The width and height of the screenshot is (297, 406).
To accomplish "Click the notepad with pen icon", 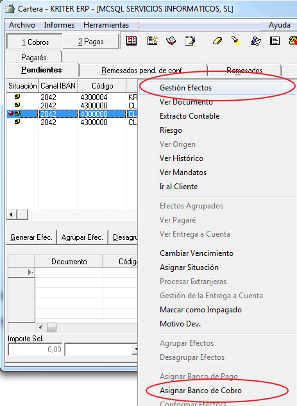I will point(190,41).
